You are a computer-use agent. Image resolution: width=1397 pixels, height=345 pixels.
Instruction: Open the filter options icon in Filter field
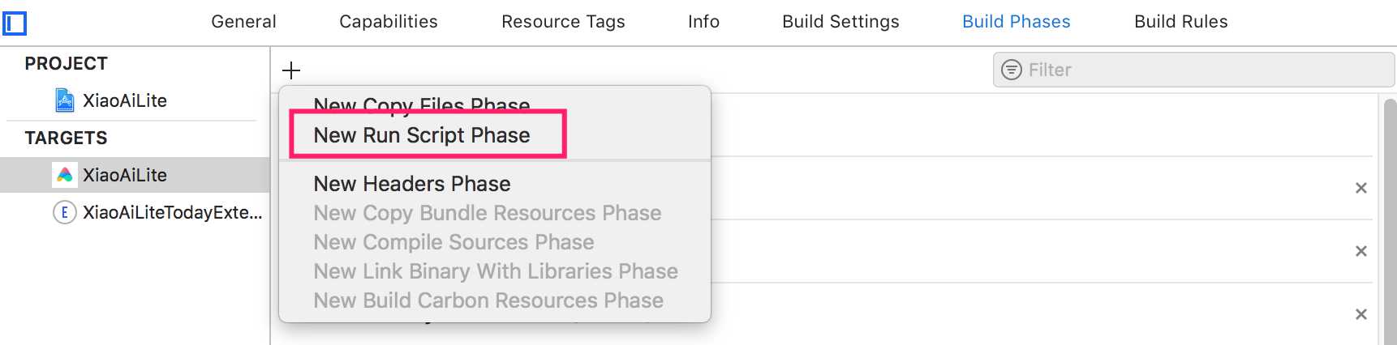tap(1012, 70)
